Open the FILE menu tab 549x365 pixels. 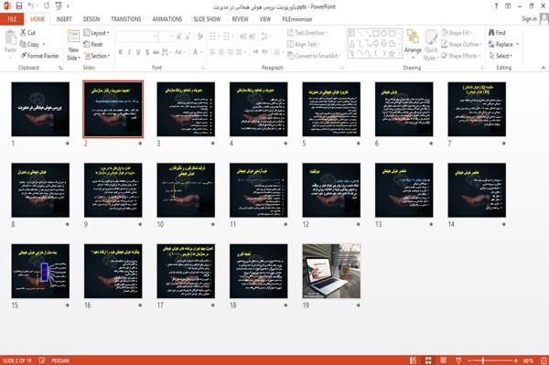[12, 19]
